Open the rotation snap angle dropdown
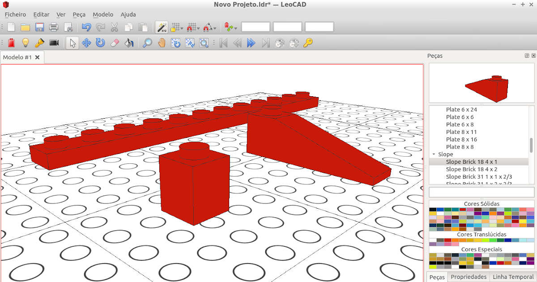Viewport: 537px width, 282px height. [x=215, y=28]
